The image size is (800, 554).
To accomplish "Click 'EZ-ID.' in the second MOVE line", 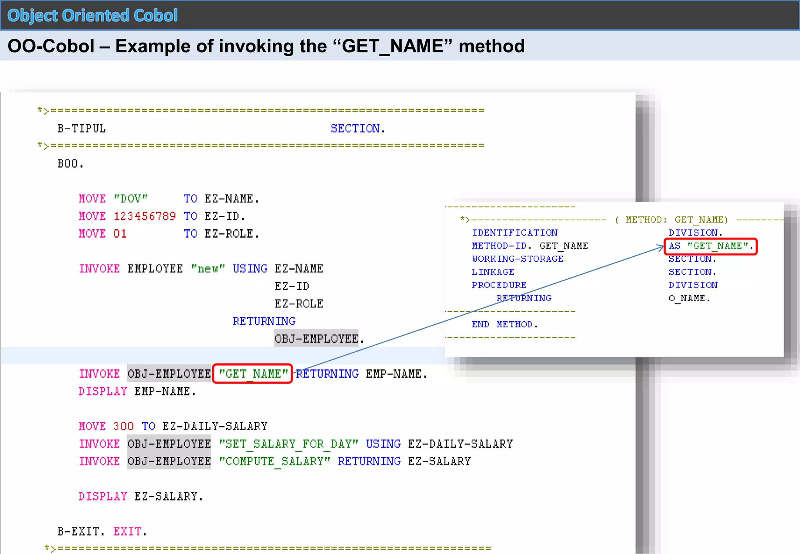I will pyautogui.click(x=225, y=216).
